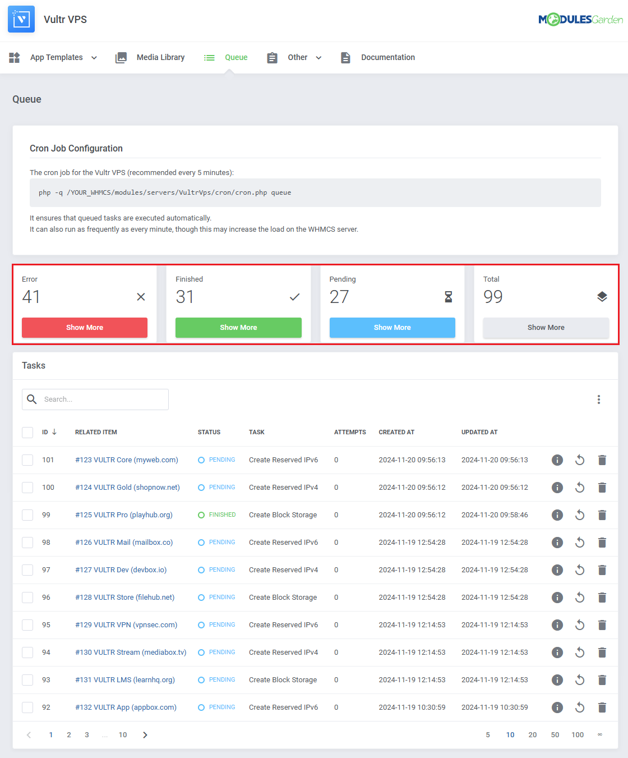
Task: Remove task 99 with trash icon
Action: tap(602, 515)
